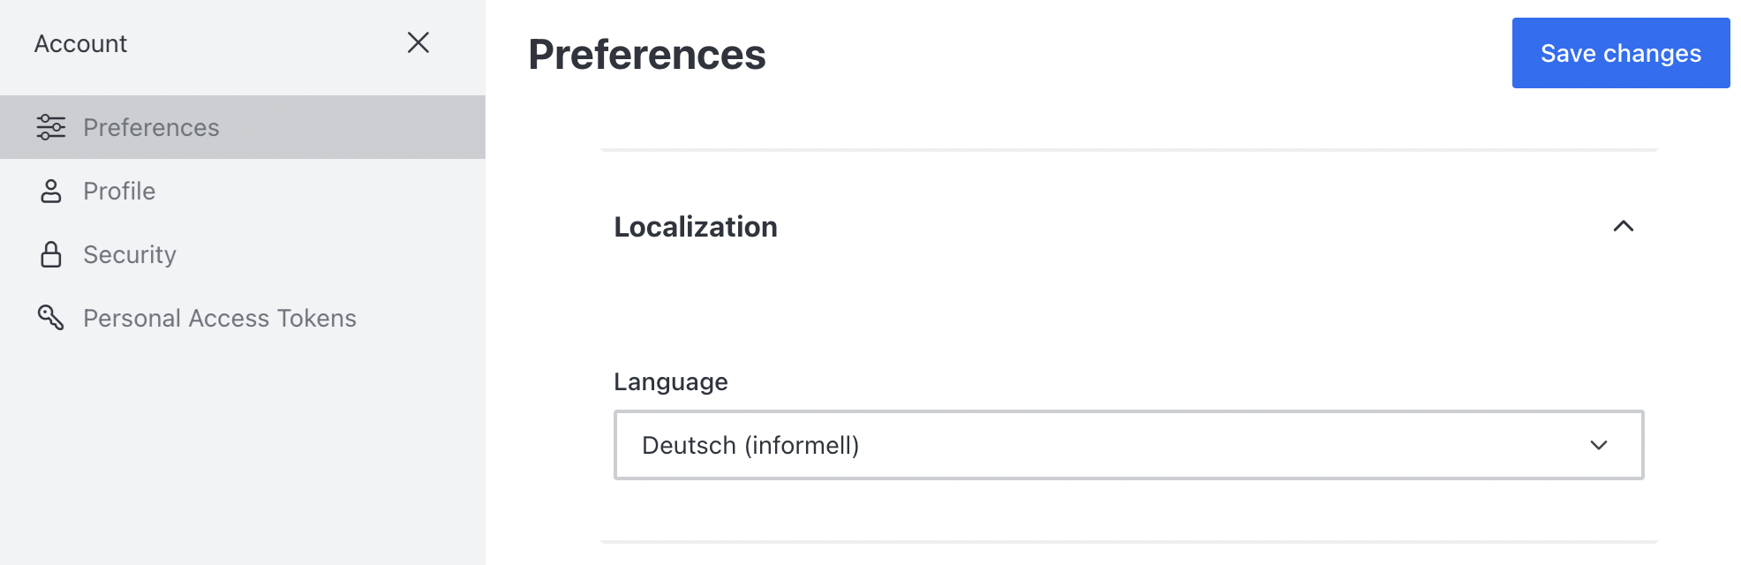The image size is (1741, 565).
Task: Go to the Profile settings page
Action: [243, 191]
